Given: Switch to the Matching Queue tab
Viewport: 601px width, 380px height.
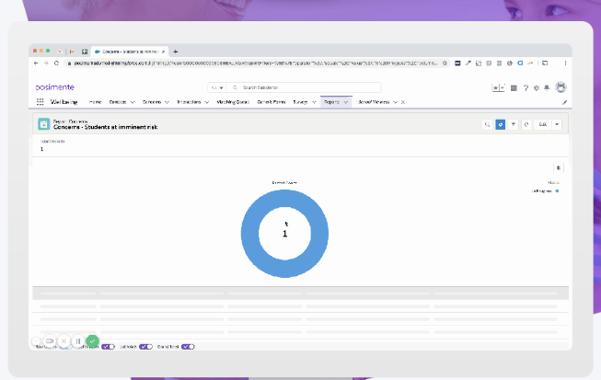Looking at the screenshot, I should coord(234,101).
